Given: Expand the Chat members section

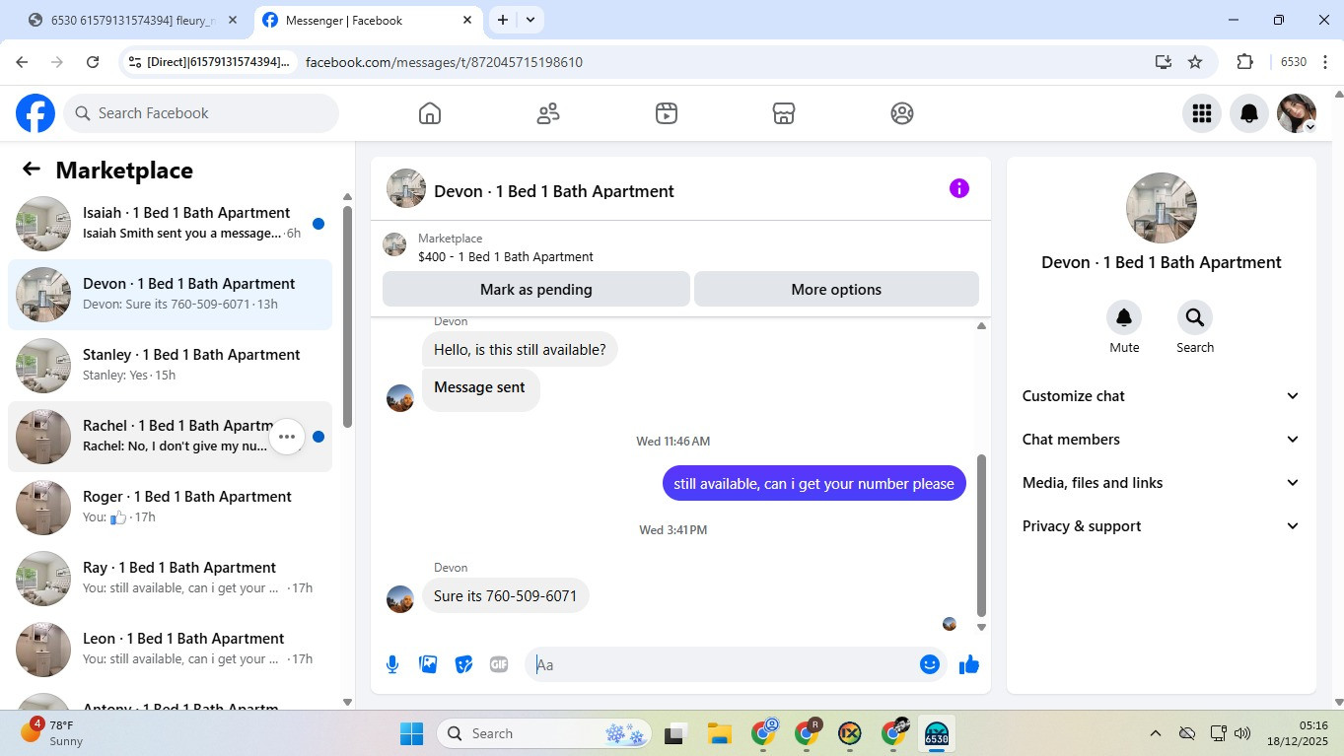Looking at the screenshot, I should (1162, 440).
